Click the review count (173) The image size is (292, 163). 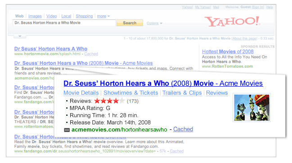(133, 101)
